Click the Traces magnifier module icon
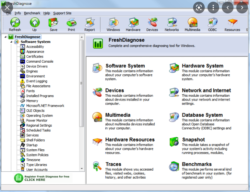Image resolution: width=250 pixels, height=192 pixels. pyautogui.click(x=97, y=166)
